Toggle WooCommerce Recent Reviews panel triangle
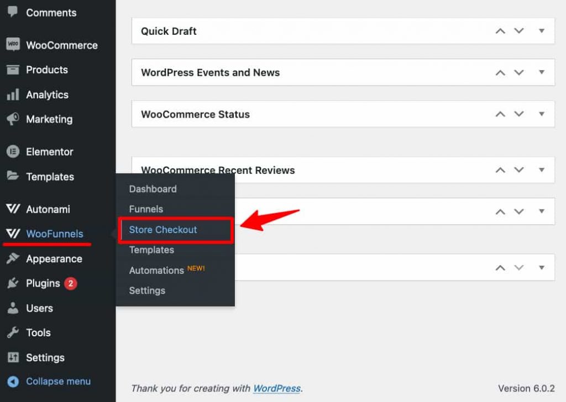This screenshot has height=402, width=566. (542, 170)
